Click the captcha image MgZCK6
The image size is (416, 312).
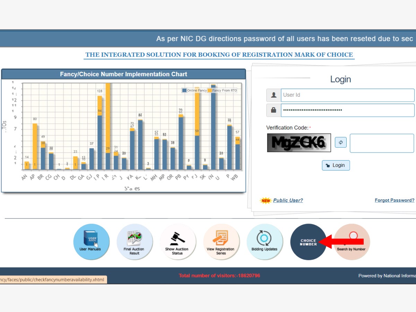[299, 142]
